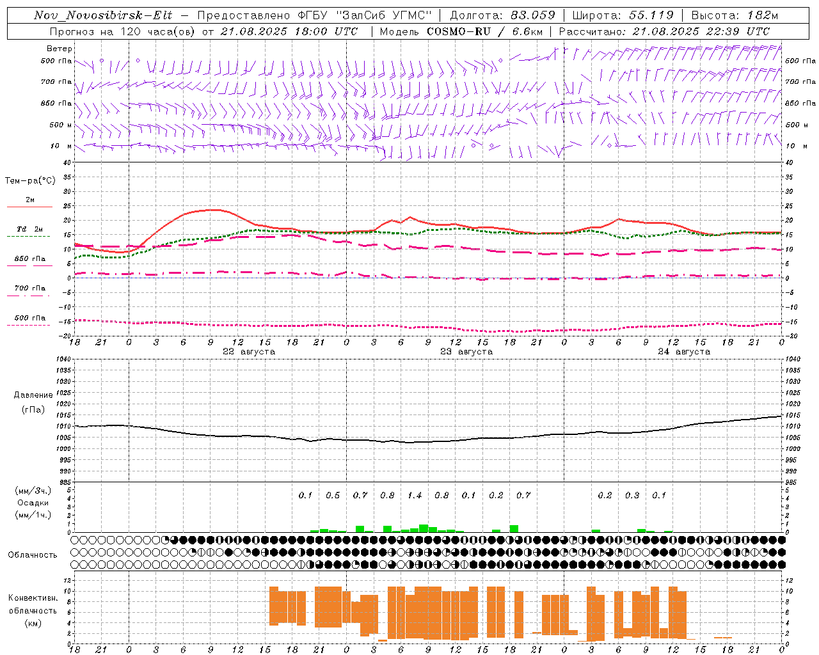Click the 850 гПа temperature legend entry
Screen dimensions: 819x655
29,259
